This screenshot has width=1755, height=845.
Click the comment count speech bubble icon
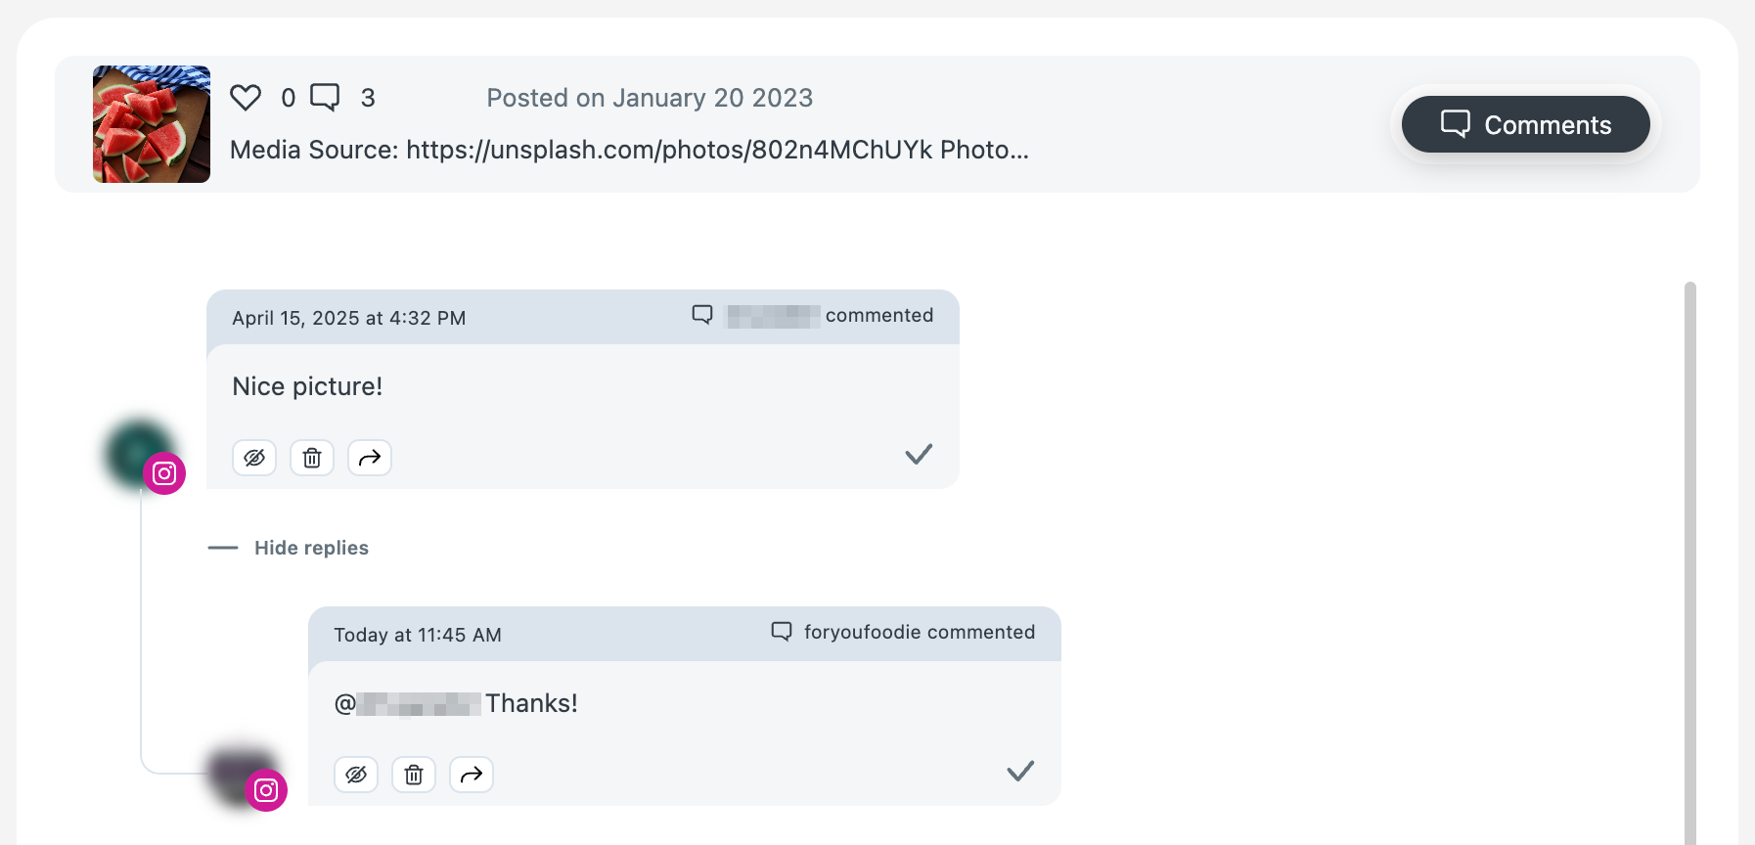(x=325, y=97)
